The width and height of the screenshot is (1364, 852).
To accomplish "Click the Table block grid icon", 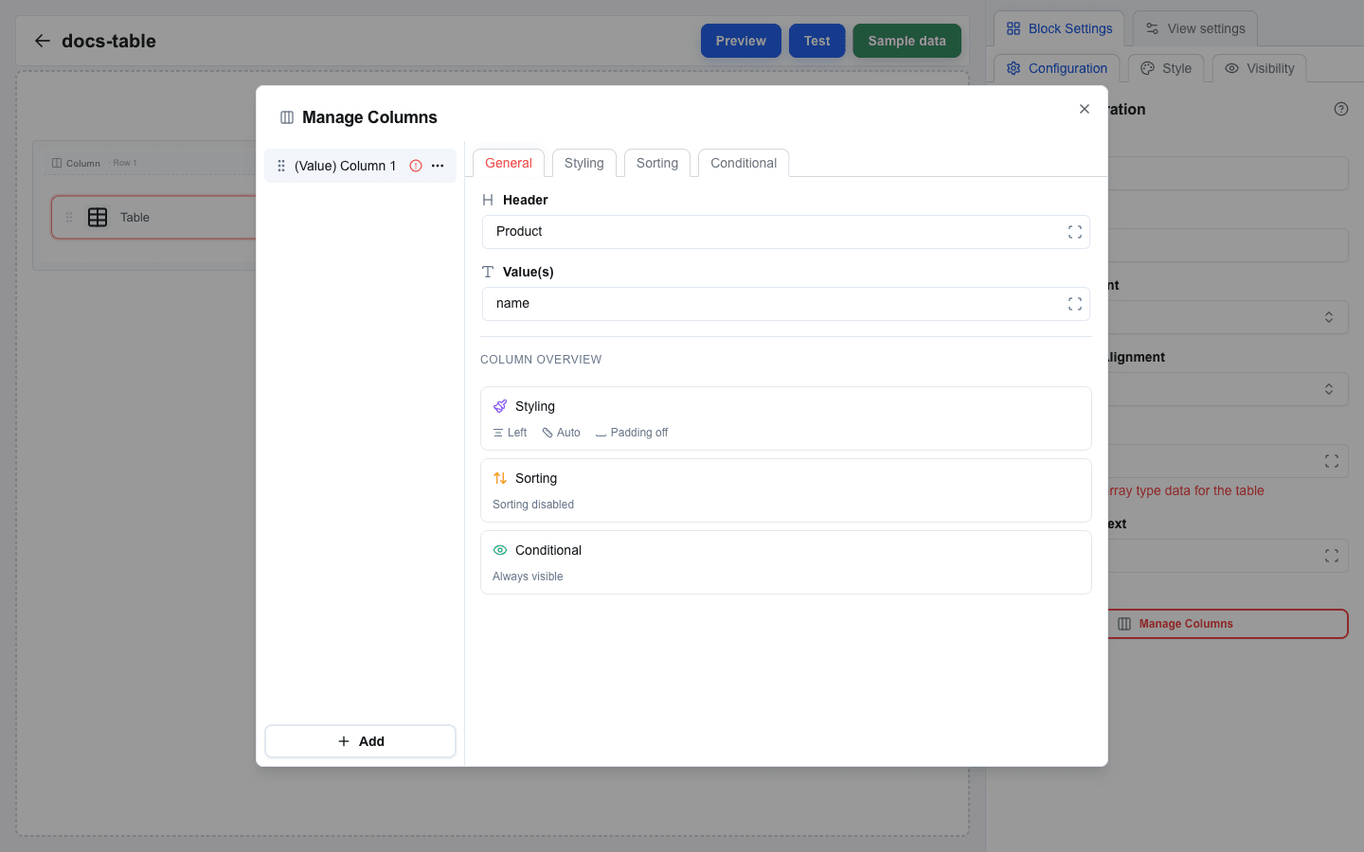I will tap(98, 217).
